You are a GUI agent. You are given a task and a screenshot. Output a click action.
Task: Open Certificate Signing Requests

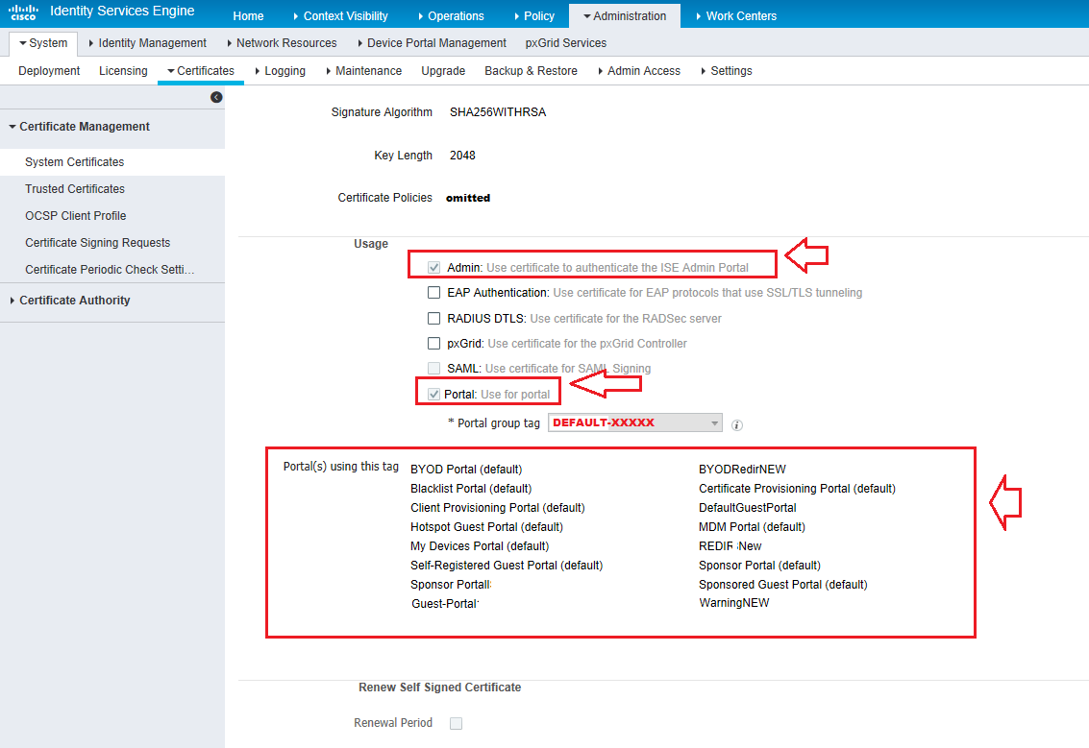[x=97, y=243]
